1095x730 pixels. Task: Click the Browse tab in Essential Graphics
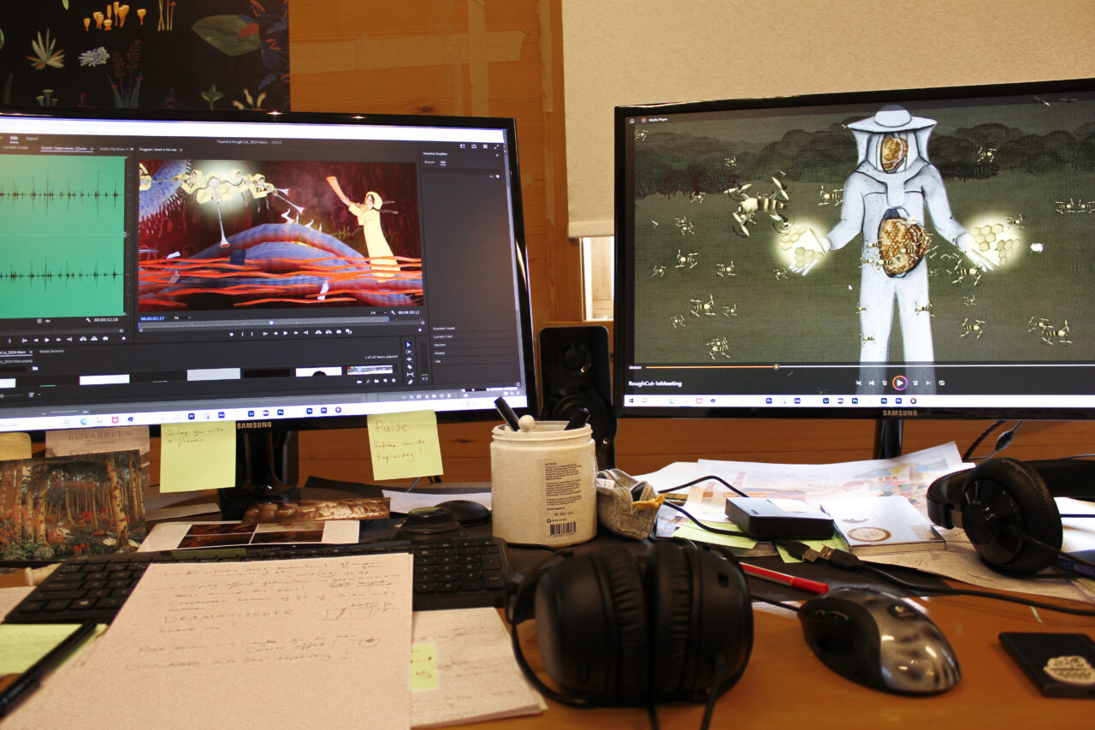tap(429, 161)
